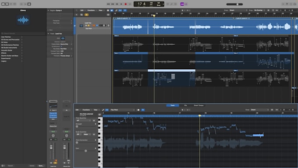Toggle the Cycle button in the transport
This screenshot has height=168, width=298.
[x=130, y=4]
